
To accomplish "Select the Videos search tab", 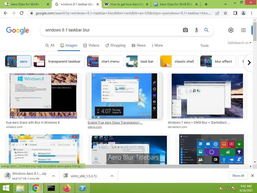I will pyautogui.click(x=91, y=45).
